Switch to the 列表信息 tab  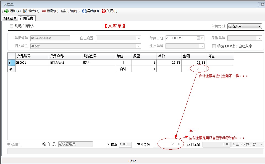click(10, 18)
